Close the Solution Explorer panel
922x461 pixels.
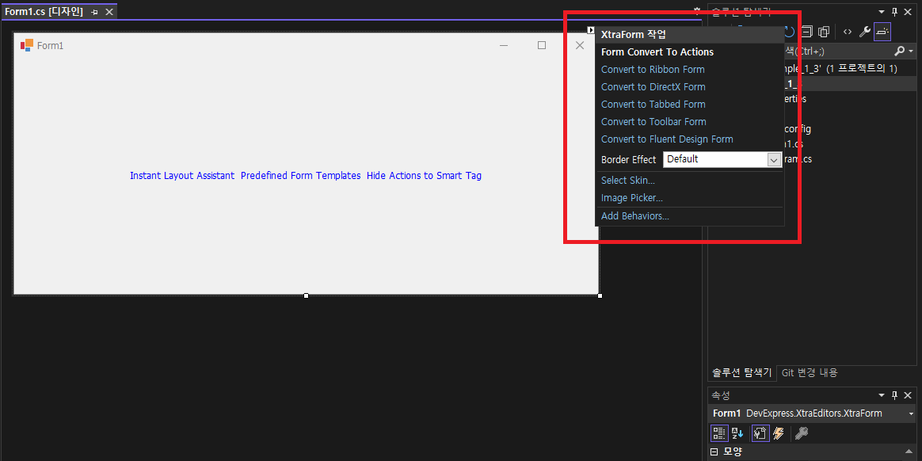(x=908, y=11)
